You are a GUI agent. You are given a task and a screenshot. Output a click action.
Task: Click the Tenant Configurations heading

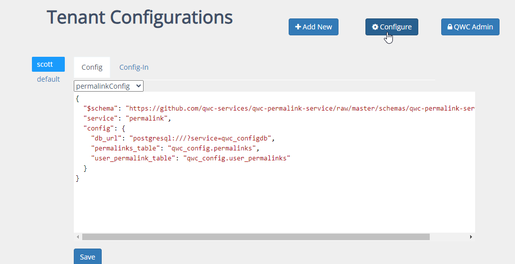[140, 17]
